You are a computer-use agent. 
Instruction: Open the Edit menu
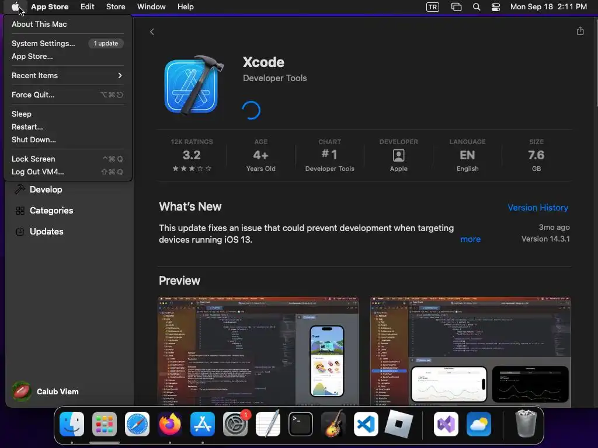88,7
